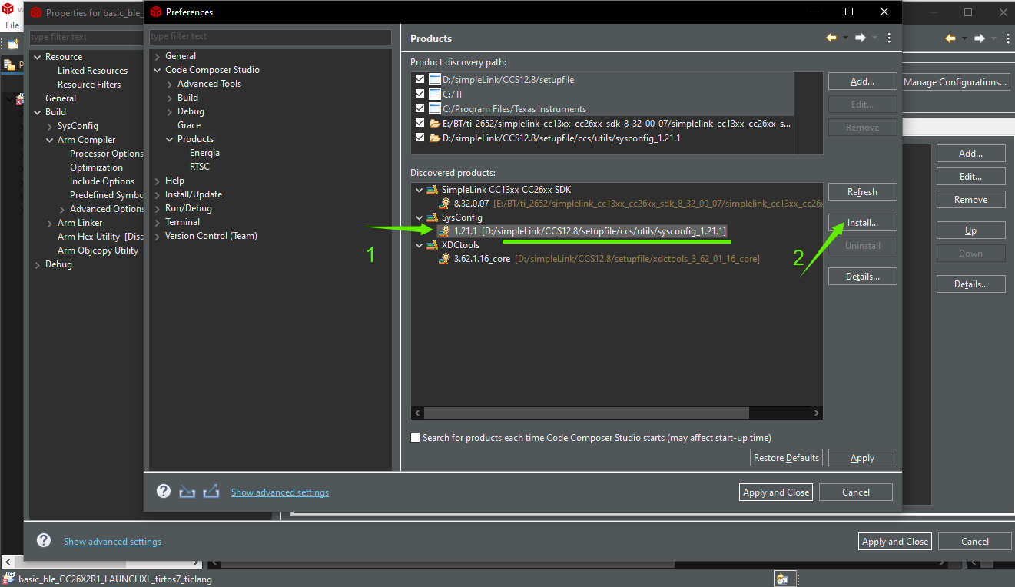Open the File menu
The height and width of the screenshot is (587, 1015).
[12, 25]
